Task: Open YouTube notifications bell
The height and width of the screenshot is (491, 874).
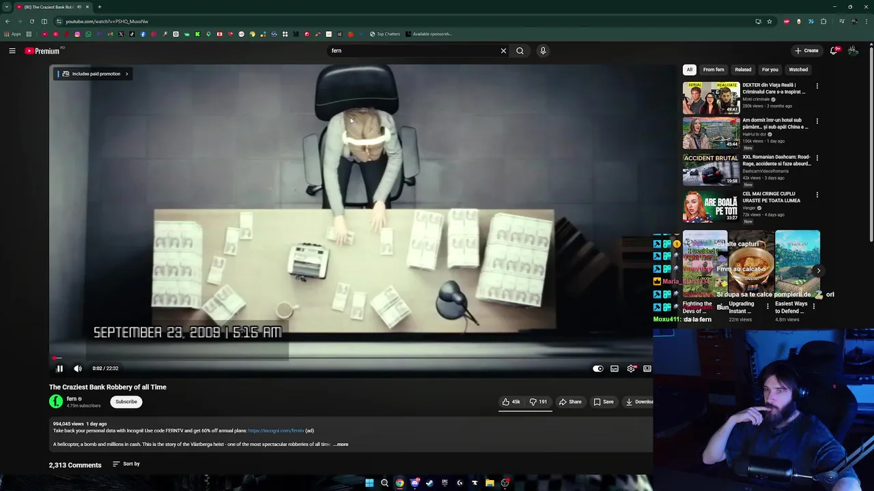Action: [x=834, y=50]
